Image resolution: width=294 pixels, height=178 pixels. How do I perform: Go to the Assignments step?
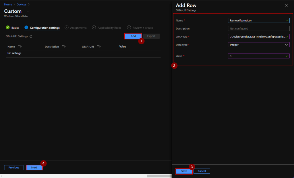pos(78,28)
